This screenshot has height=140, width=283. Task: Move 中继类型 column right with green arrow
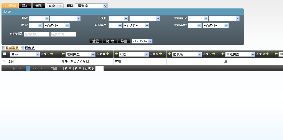pyautogui.click(x=267, y=54)
